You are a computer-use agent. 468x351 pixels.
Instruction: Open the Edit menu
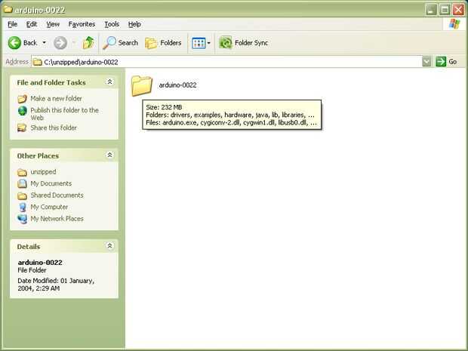pos(32,24)
